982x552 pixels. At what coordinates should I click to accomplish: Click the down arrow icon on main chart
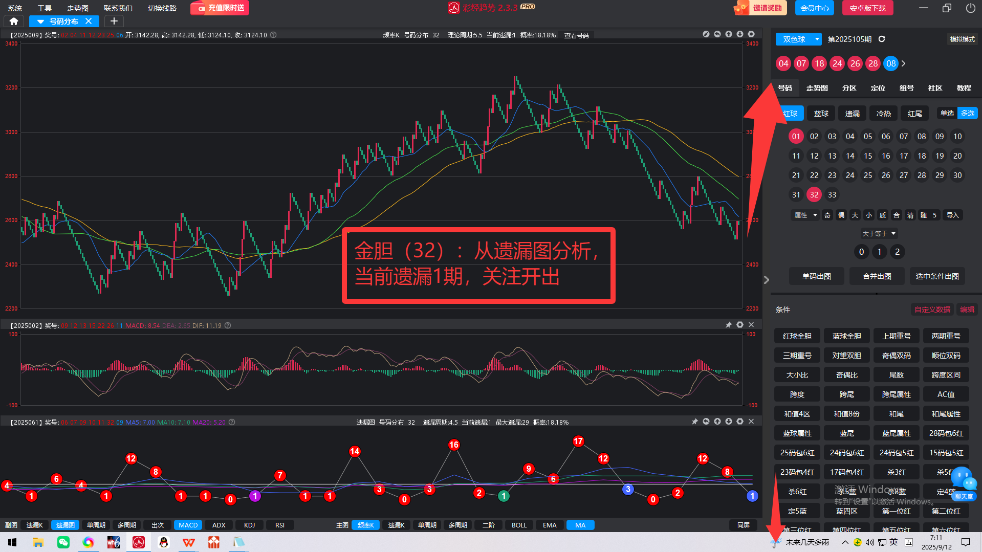click(x=740, y=34)
